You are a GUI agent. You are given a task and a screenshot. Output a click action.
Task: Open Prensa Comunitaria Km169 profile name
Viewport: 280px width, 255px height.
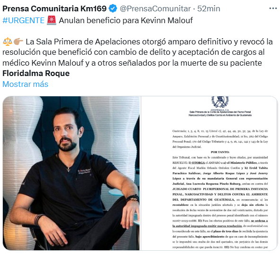[x=54, y=8]
